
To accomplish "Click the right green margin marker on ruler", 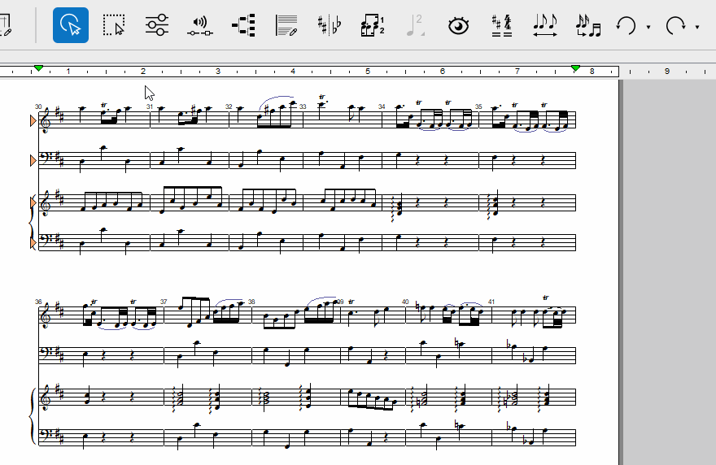I will 576,68.
